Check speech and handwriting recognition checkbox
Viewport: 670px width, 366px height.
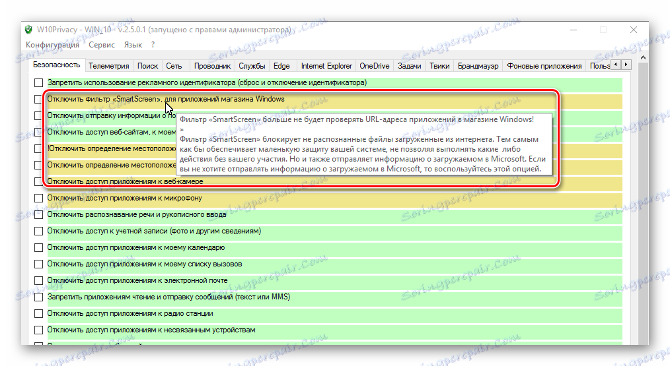pos(39,214)
